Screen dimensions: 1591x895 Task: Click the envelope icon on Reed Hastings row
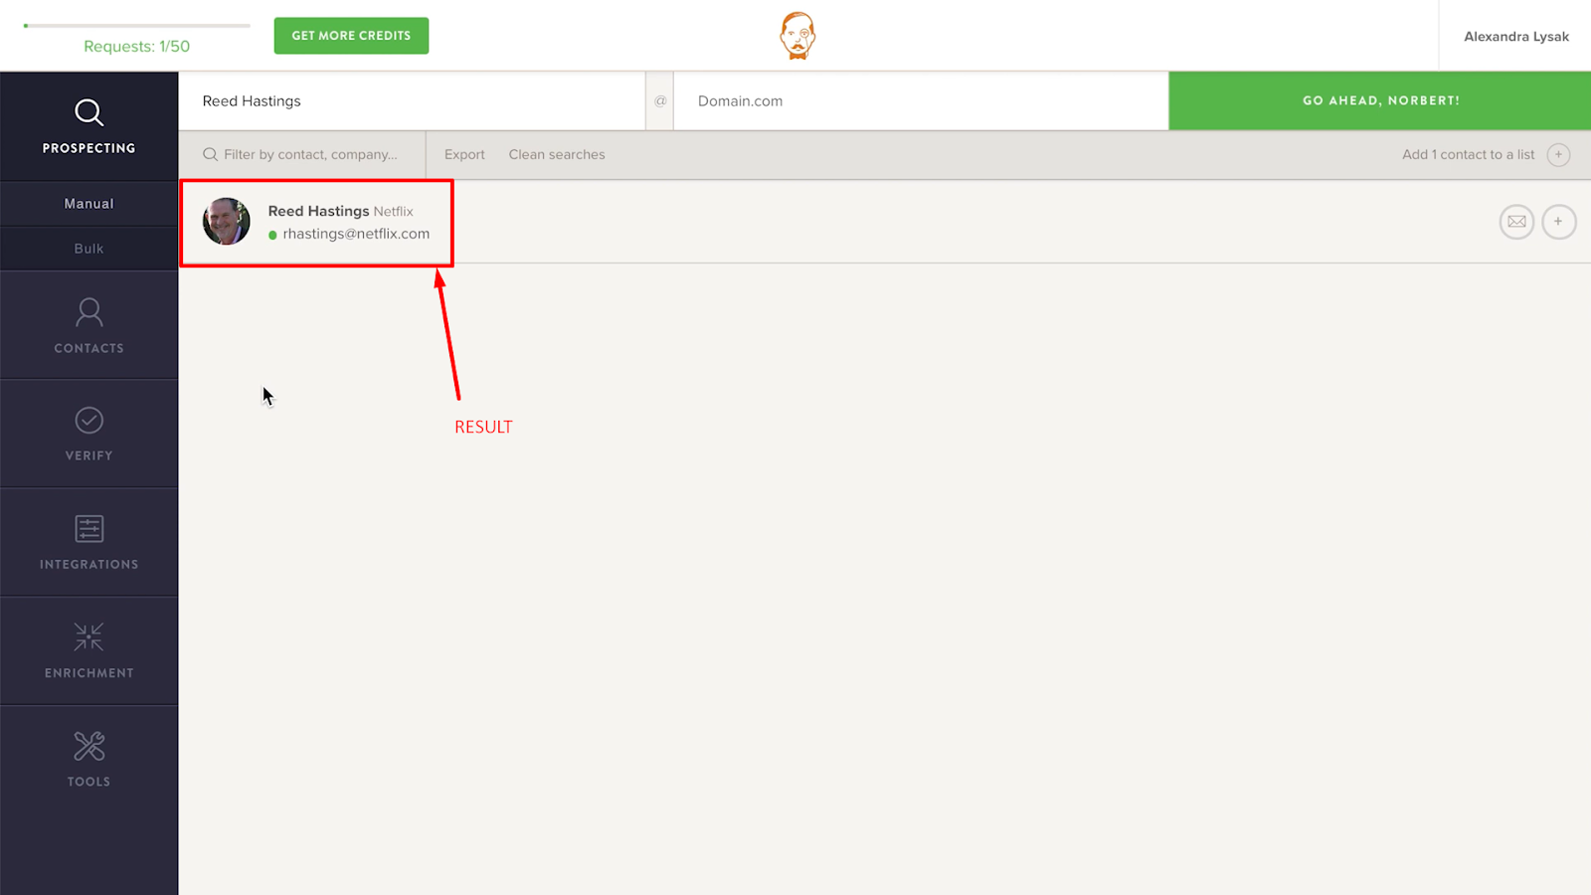coord(1516,222)
